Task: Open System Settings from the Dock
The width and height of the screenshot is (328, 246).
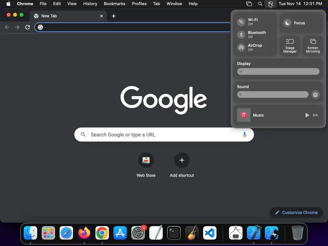Action: click(x=138, y=233)
